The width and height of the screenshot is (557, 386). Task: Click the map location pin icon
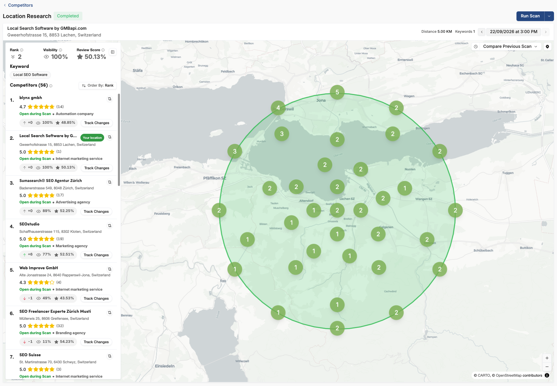547,46
